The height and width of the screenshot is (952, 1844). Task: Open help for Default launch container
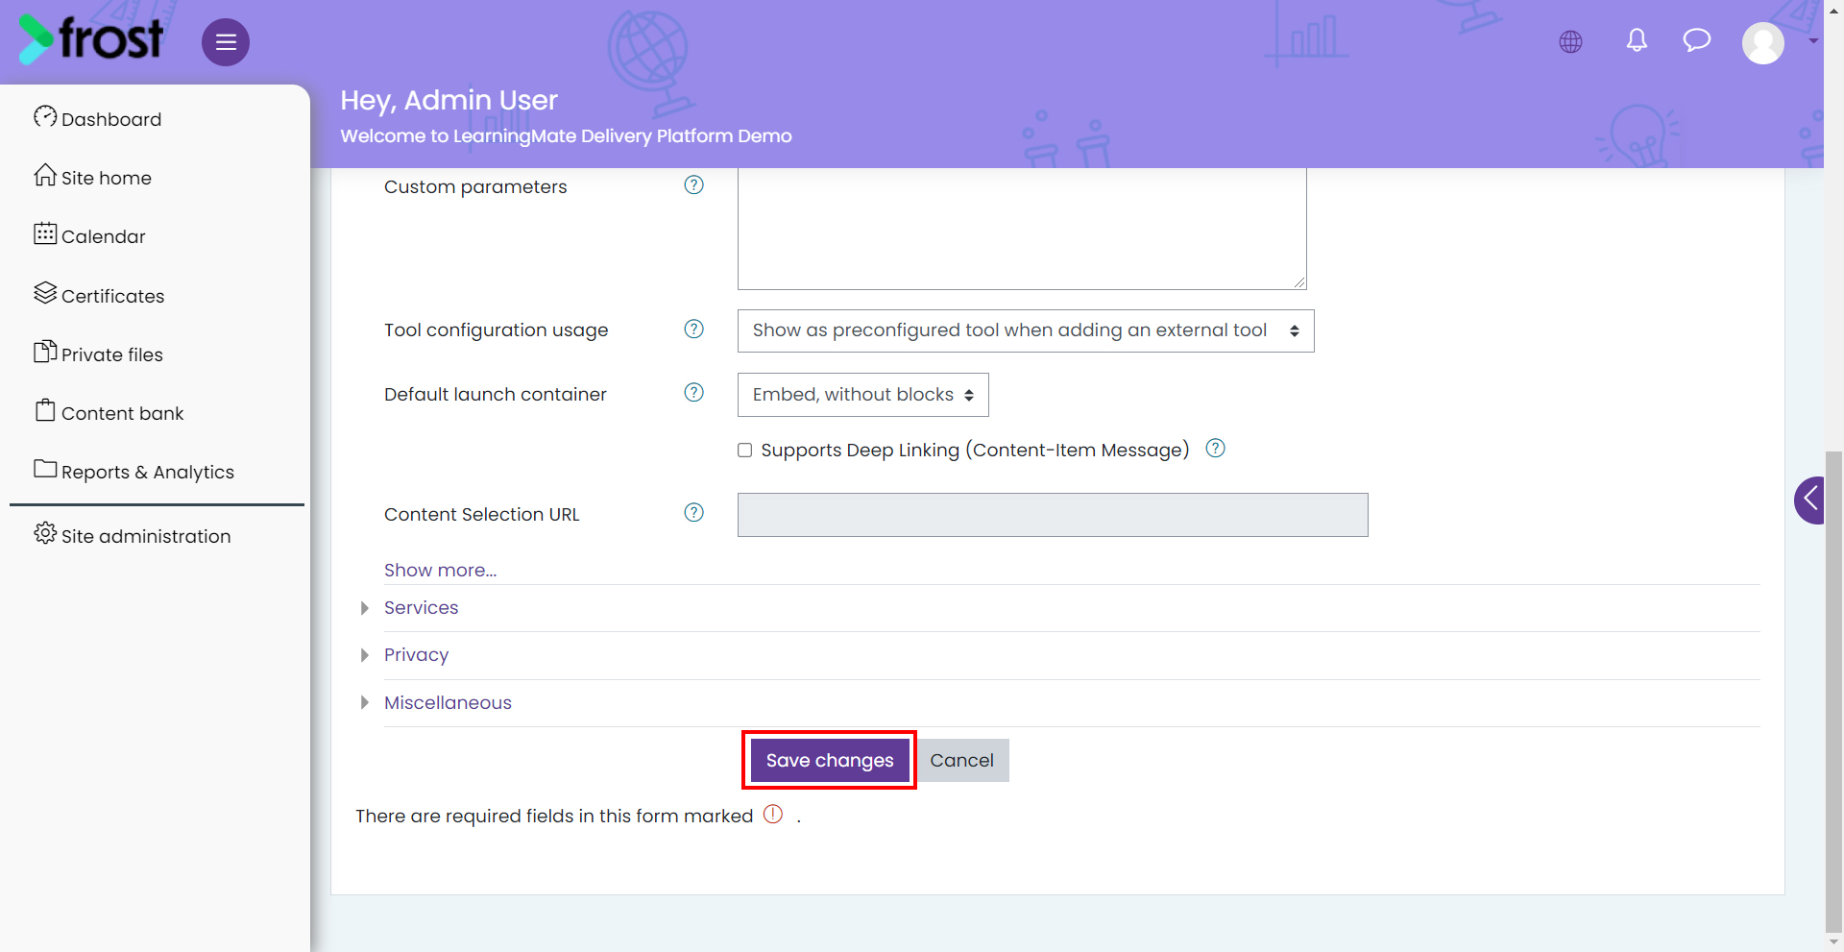[x=693, y=393]
